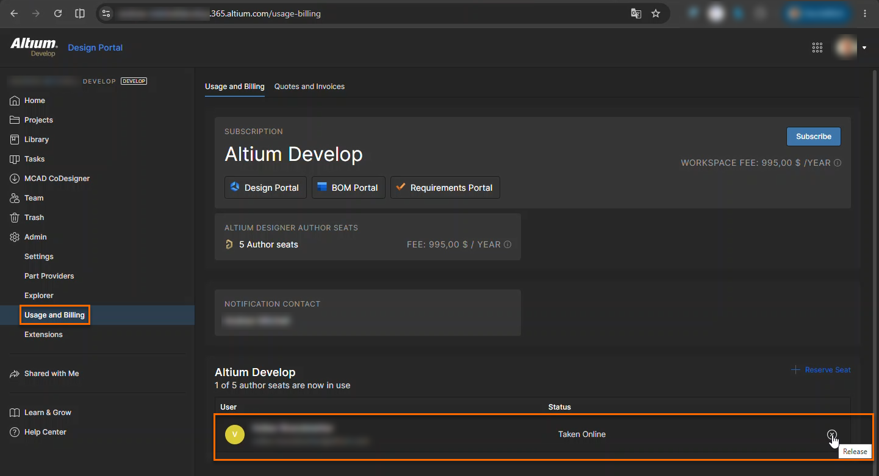This screenshot has height=476, width=879.
Task: Switch to Usage and Billing tab
Action: tap(235, 87)
